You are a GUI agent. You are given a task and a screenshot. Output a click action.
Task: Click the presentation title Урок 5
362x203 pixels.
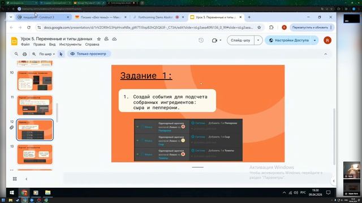pyautogui.click(x=57, y=39)
